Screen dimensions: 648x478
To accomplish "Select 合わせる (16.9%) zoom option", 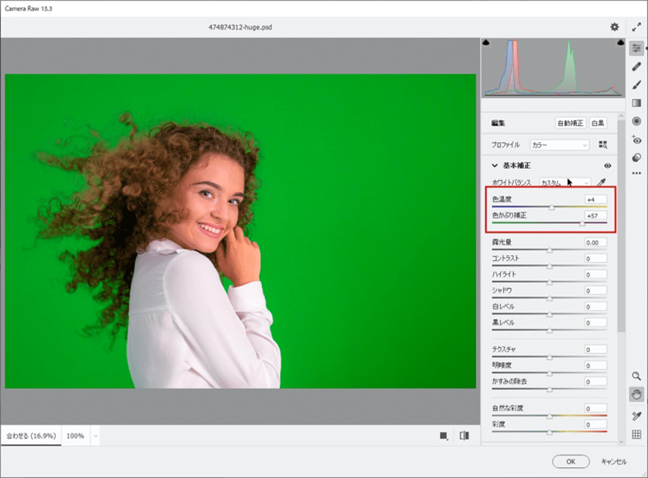I will point(30,436).
